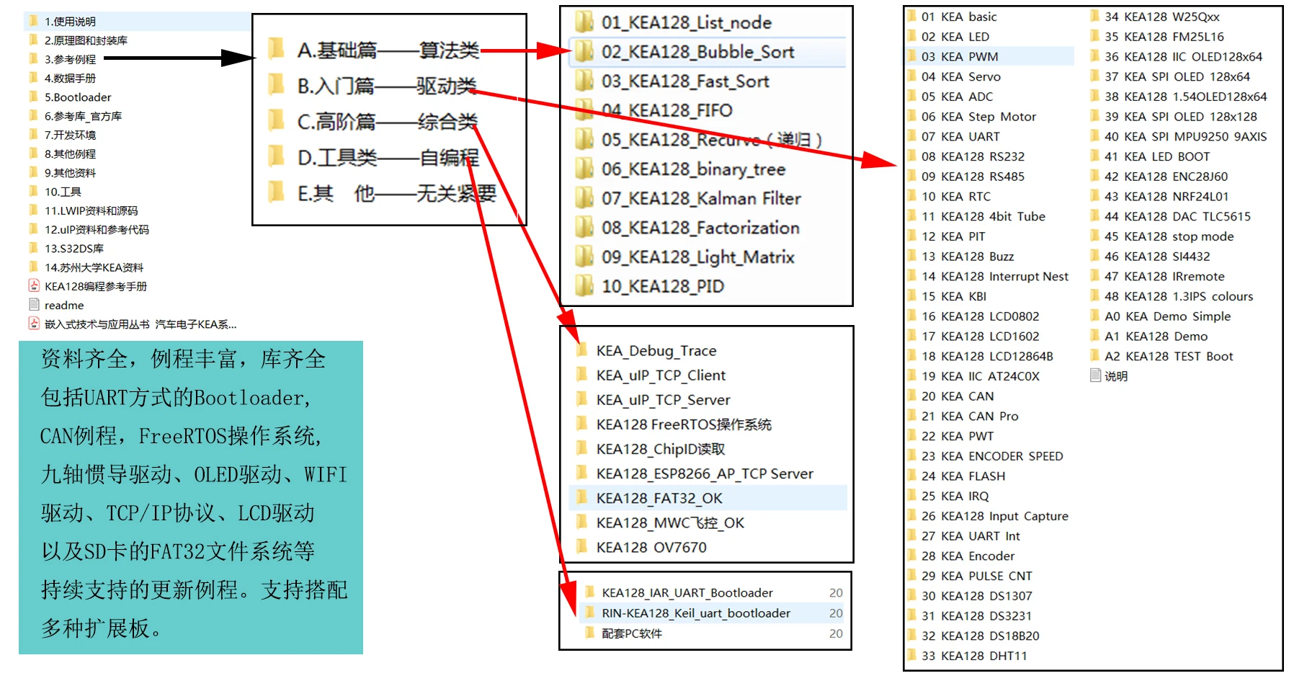The width and height of the screenshot is (1307, 681).
Task: Select the RIN-KEA128_Keil_uart_bootloader folder name
Action: (x=696, y=613)
